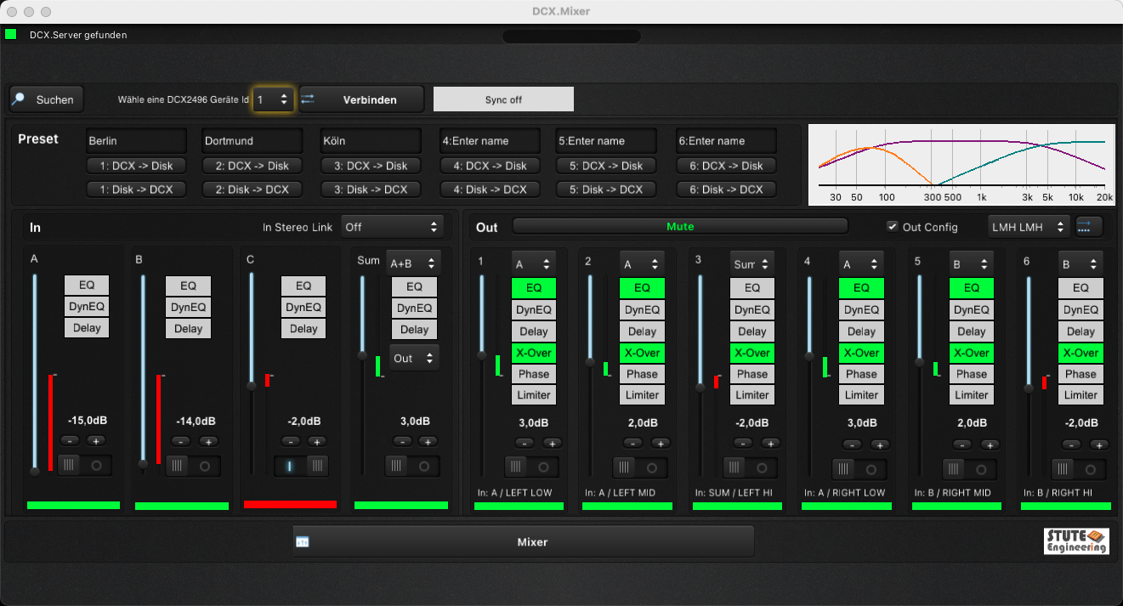Click the green Mute button for outputs
Screen dimensions: 1123x606
point(680,226)
